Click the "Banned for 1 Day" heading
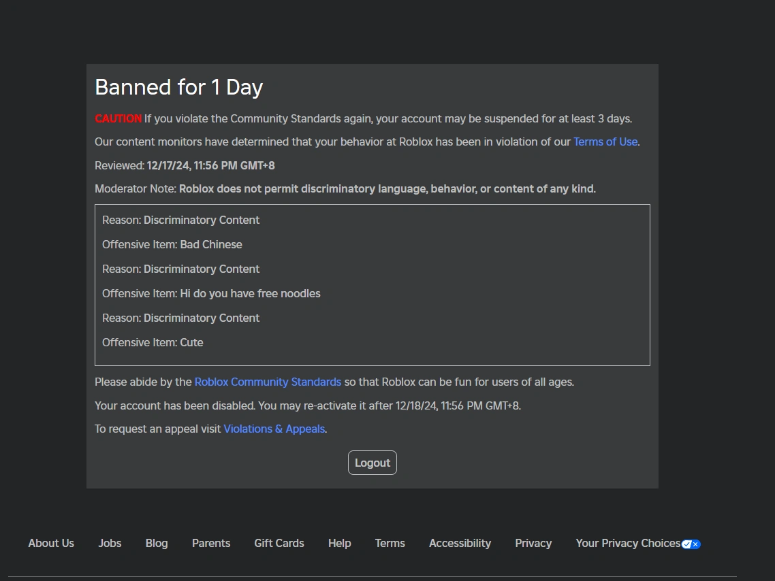Viewport: 775px width, 581px height. (x=178, y=87)
